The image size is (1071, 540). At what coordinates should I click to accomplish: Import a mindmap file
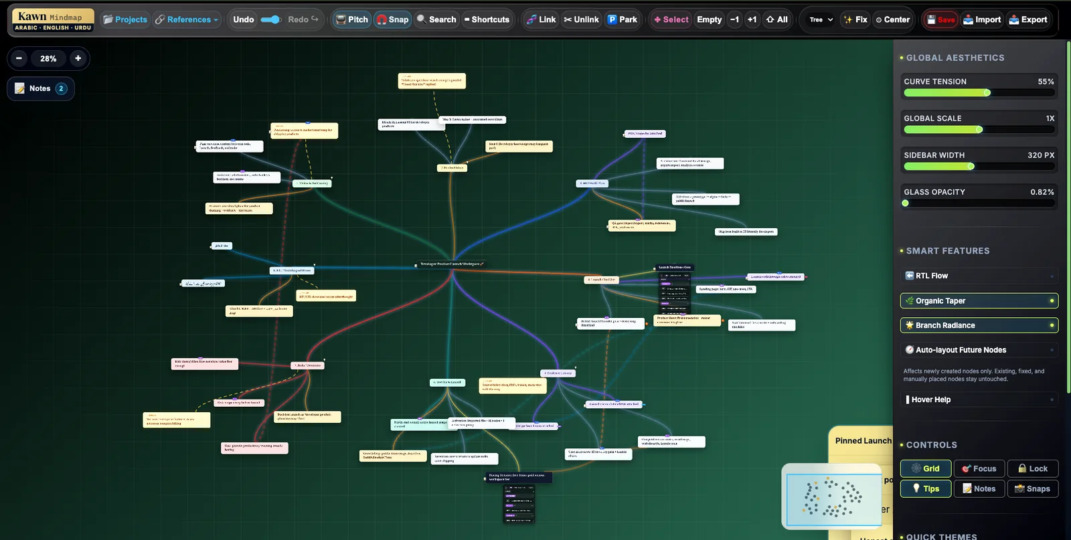pyautogui.click(x=982, y=19)
